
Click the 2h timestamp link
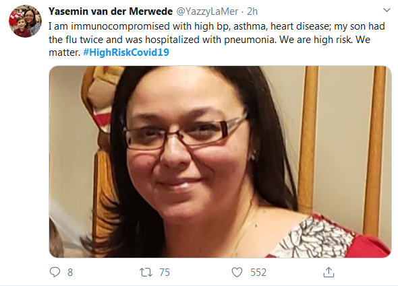(252, 11)
